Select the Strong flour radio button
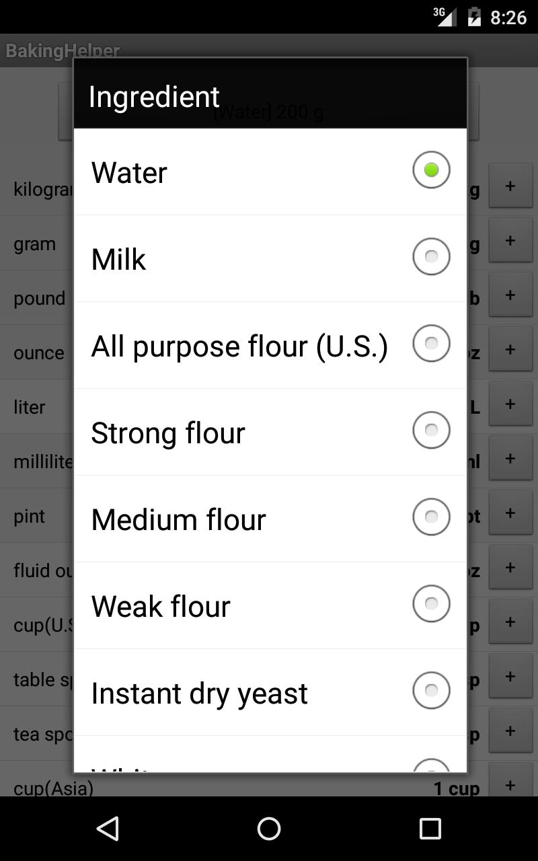Screen dimensions: 538x861 click(x=431, y=430)
